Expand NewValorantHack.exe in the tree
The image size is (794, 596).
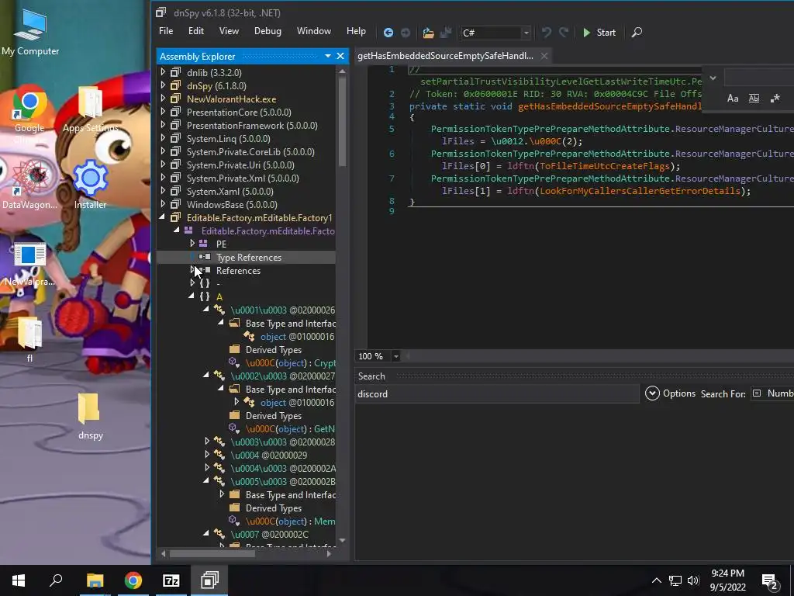[x=163, y=99]
